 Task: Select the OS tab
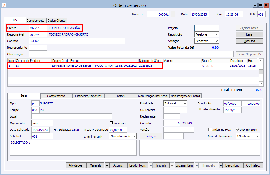tap(15, 20)
